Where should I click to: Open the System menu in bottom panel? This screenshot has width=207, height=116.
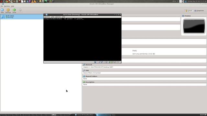click(x=3, y=115)
